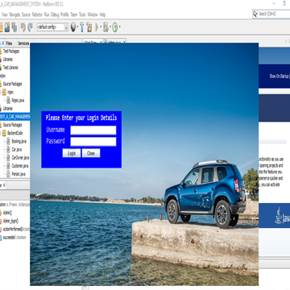This screenshot has width=290, height=290.
Task: Click the 'Show On Startup' label on Start Page
Action: click(280, 76)
